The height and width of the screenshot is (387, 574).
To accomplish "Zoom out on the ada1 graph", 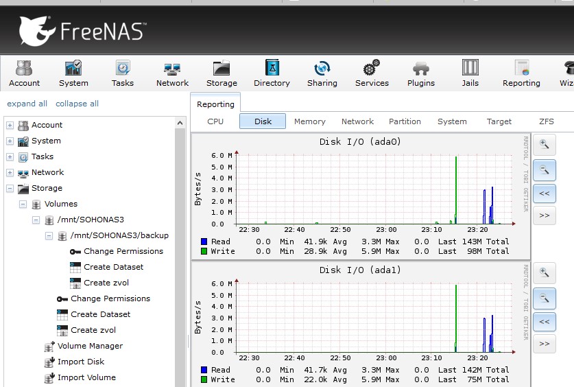I will [545, 298].
